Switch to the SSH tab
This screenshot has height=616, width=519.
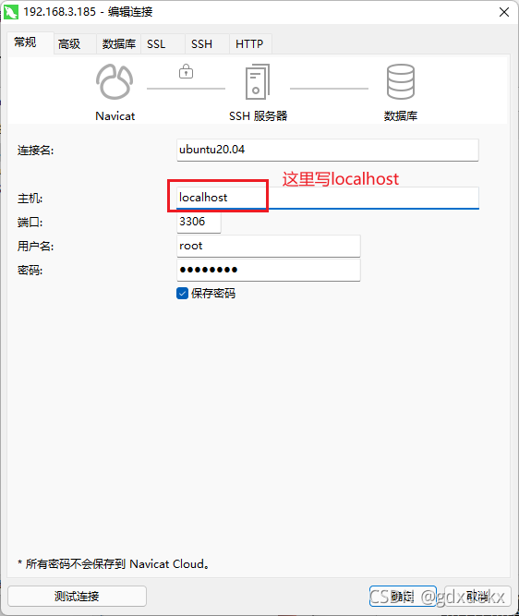(201, 43)
